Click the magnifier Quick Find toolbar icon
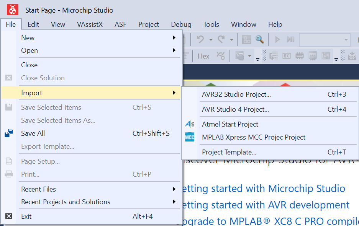The height and width of the screenshot is (226, 359). coord(259,39)
